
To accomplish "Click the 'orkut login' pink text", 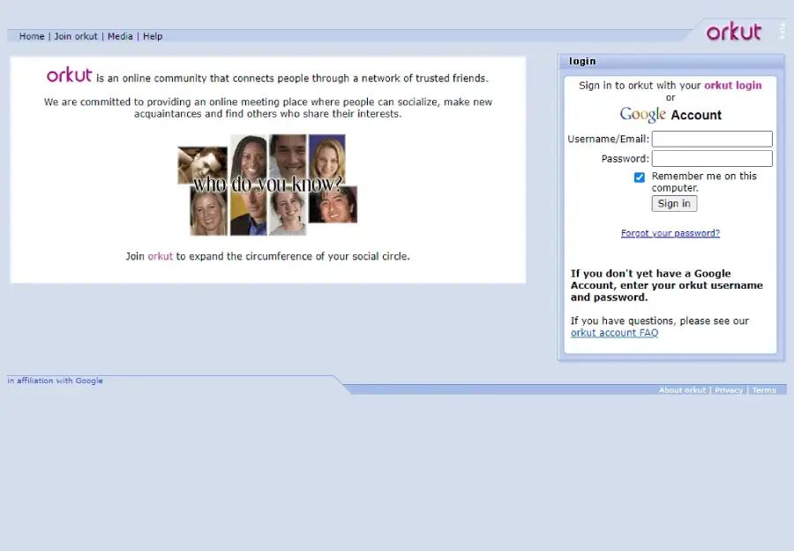I will click(733, 86).
